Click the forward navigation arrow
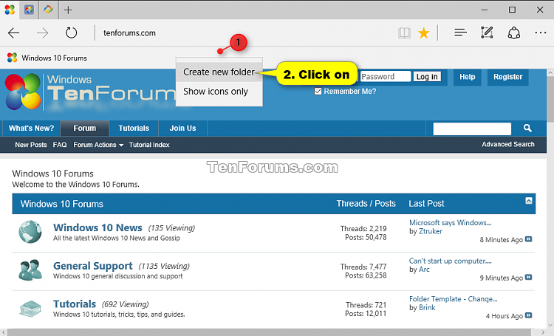 pos(43,33)
